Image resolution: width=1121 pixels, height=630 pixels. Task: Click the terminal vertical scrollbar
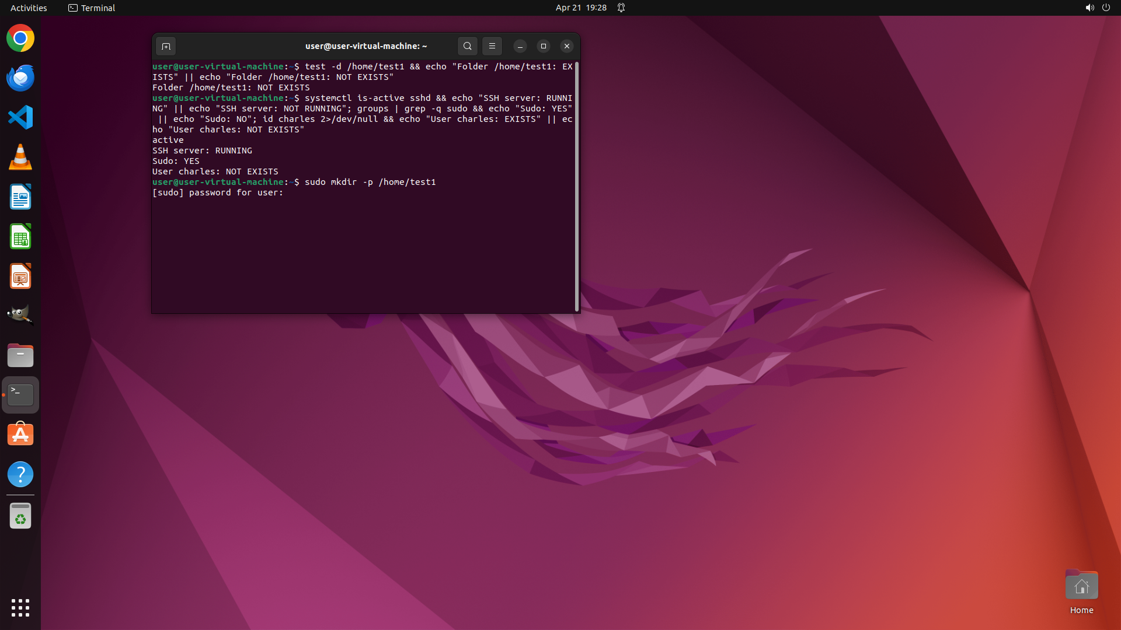pyautogui.click(x=577, y=187)
